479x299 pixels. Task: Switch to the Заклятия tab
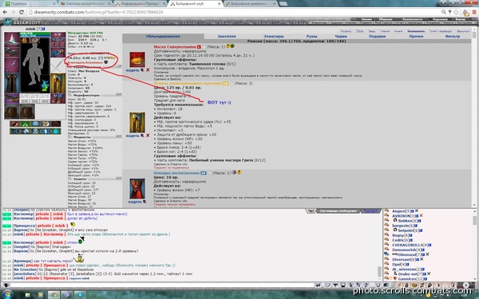(x=227, y=37)
